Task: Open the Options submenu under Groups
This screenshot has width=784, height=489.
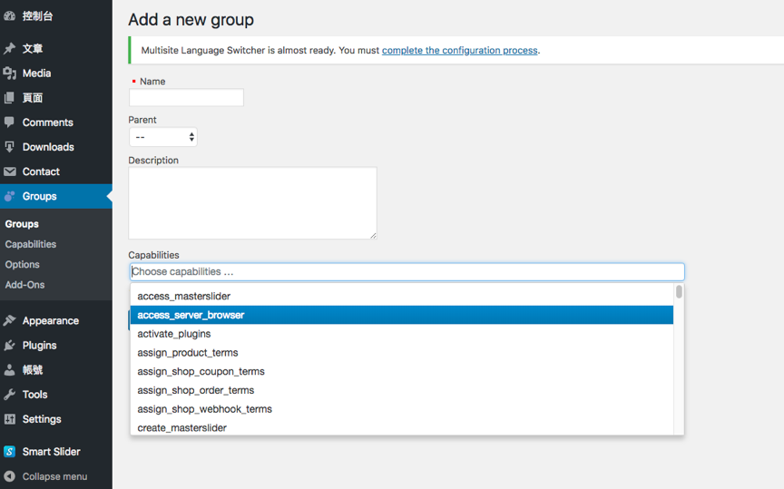Action: [23, 265]
